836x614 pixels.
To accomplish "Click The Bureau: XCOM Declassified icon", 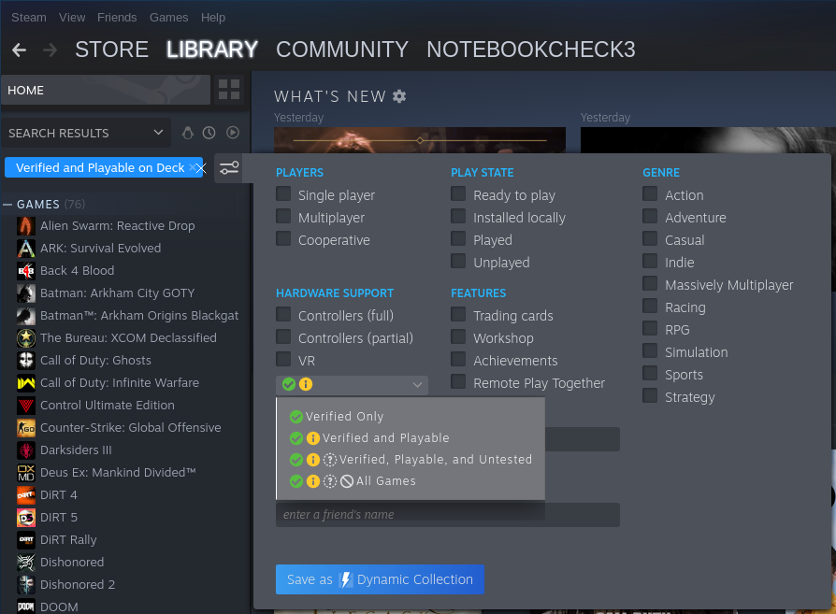I will 26,338.
